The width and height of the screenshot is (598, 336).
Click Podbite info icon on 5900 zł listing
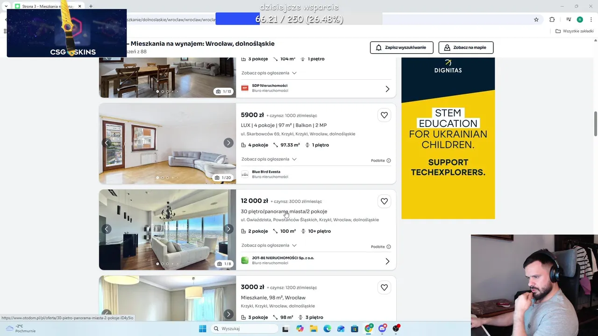point(389,161)
